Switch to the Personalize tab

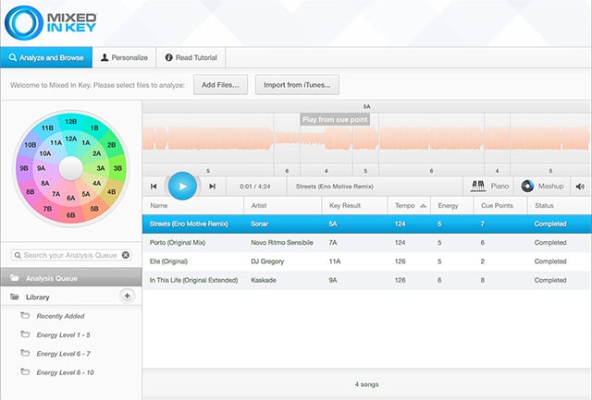point(124,57)
